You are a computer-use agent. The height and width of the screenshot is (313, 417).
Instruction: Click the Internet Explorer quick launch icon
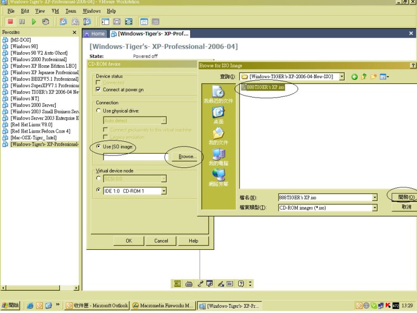[30, 306]
